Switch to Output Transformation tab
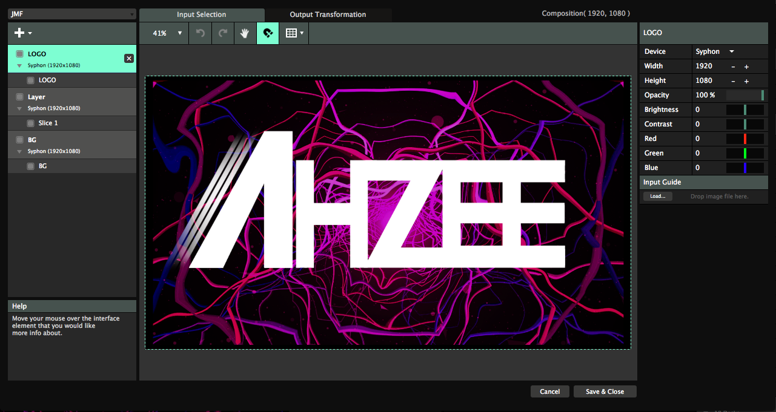776x412 pixels. [x=328, y=15]
